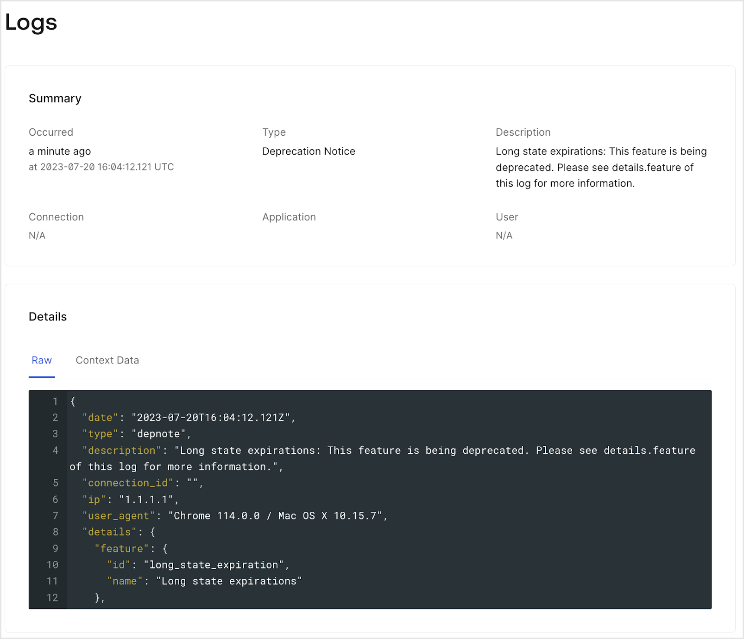Click the Details section heading
The width and height of the screenshot is (744, 639).
click(x=48, y=317)
